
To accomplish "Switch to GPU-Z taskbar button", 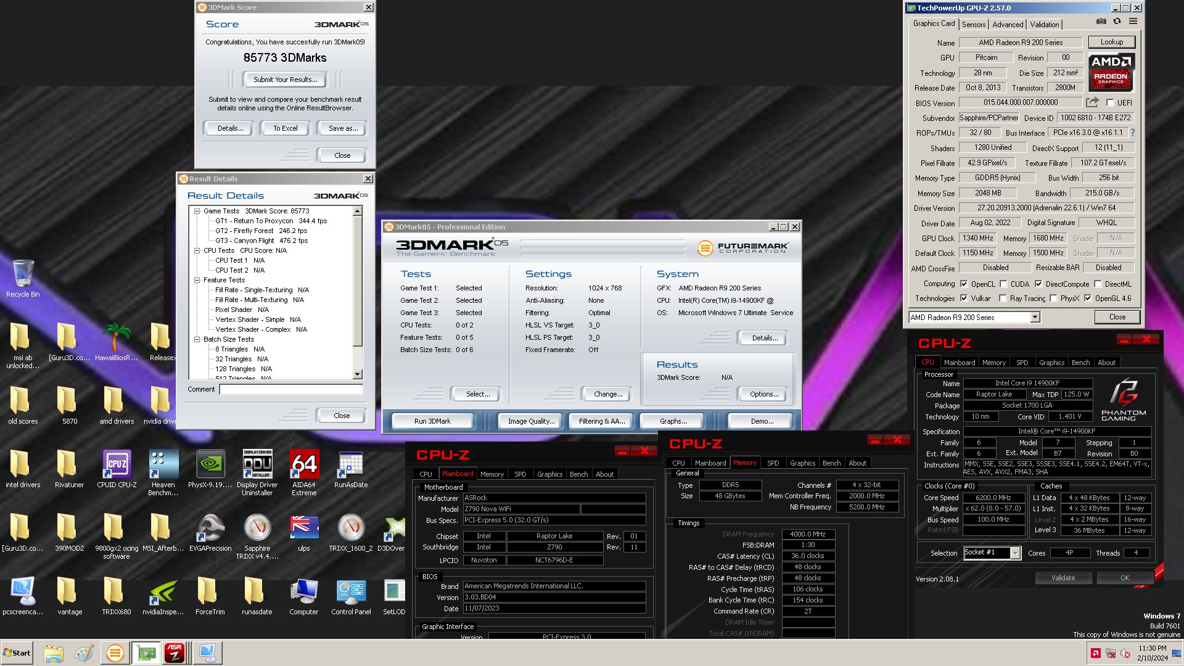I will click(x=146, y=652).
